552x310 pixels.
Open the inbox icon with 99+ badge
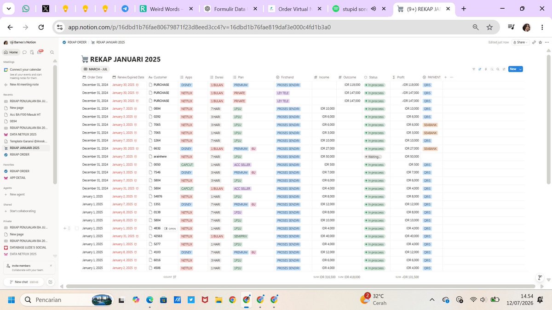(x=40, y=52)
